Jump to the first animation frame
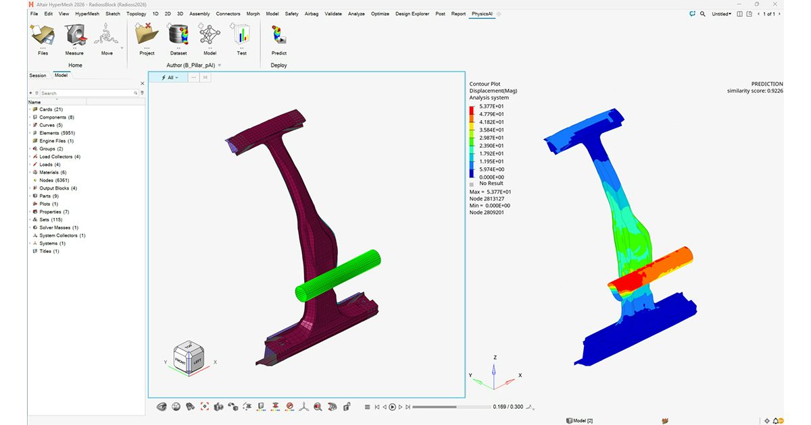This screenshot has height=425, width=811. pos(377,407)
